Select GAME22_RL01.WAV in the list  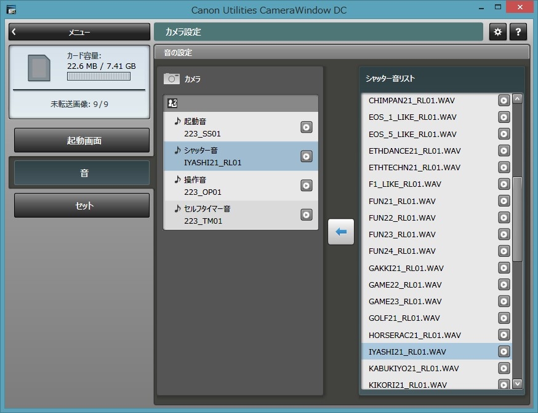(x=436, y=285)
